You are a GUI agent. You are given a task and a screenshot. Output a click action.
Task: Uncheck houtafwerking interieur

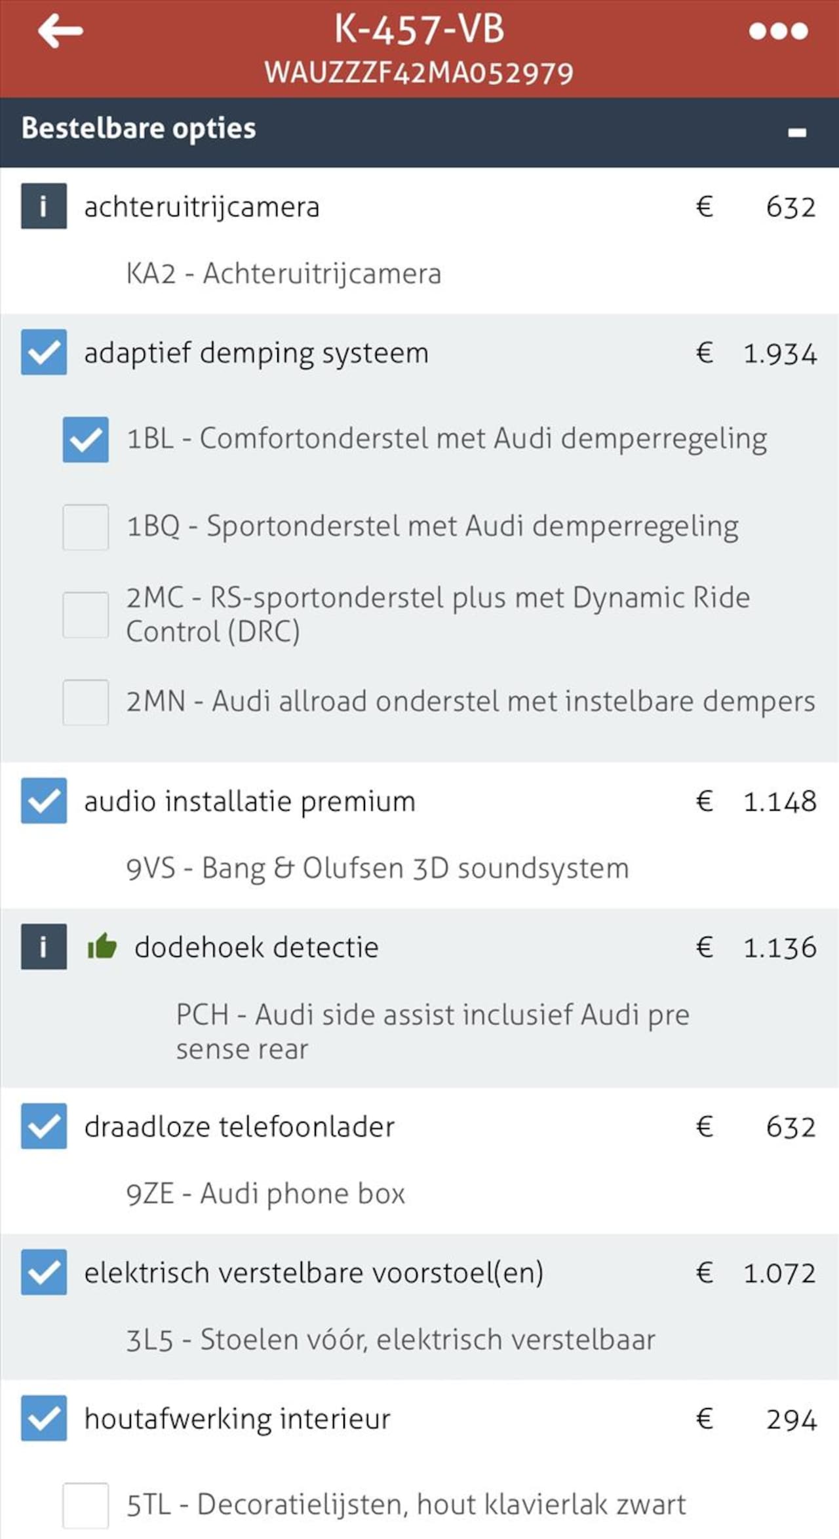tap(44, 1418)
